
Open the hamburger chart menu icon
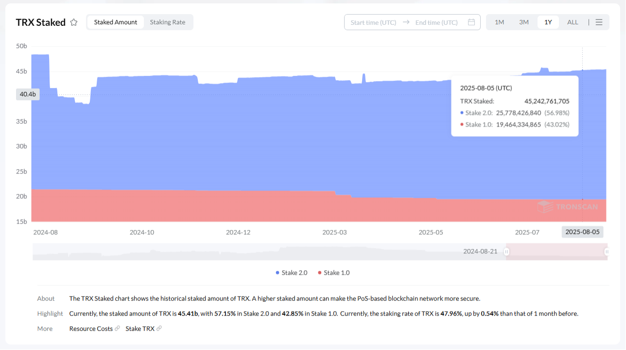[599, 22]
